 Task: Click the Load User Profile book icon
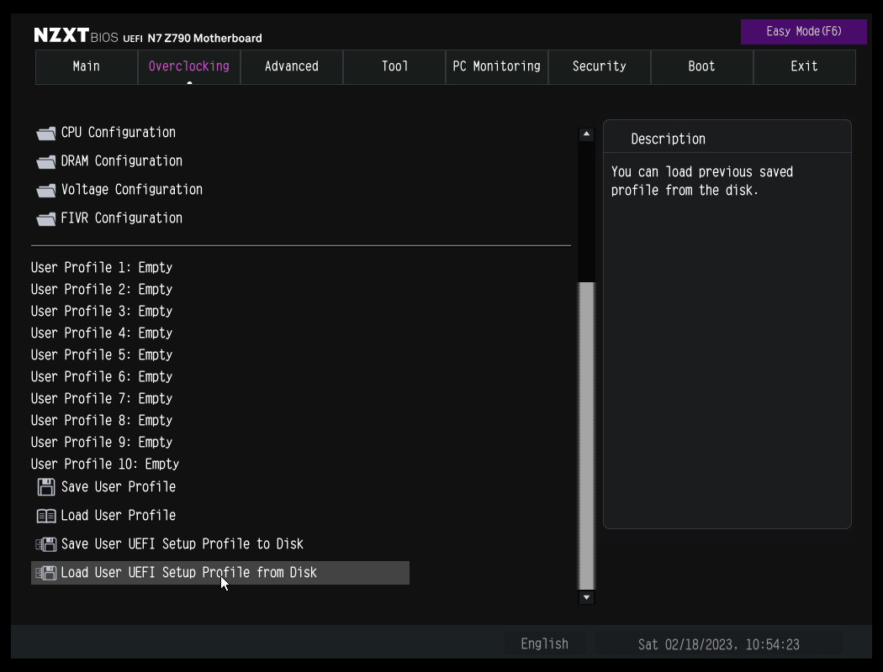[x=46, y=516]
